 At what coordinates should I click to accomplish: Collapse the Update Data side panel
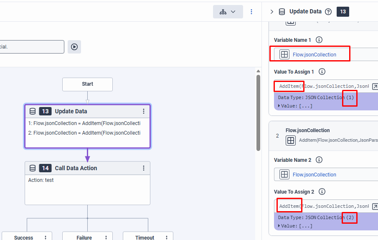272,12
